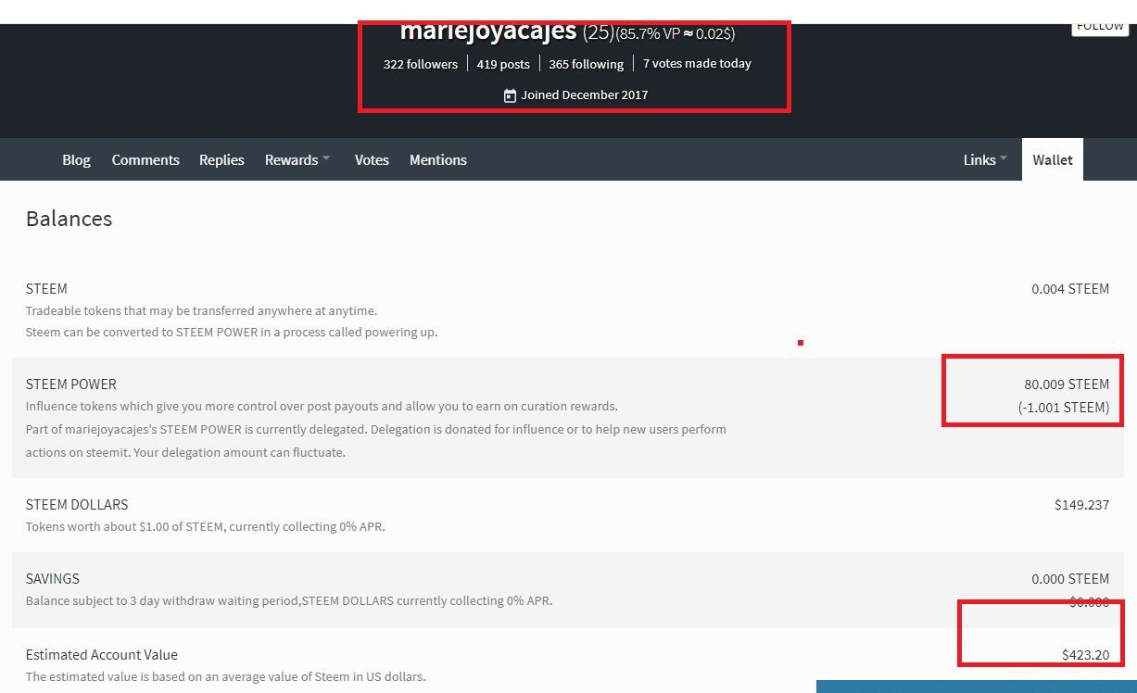Click the 322 followers link
The image size is (1137, 693).
tap(421, 64)
